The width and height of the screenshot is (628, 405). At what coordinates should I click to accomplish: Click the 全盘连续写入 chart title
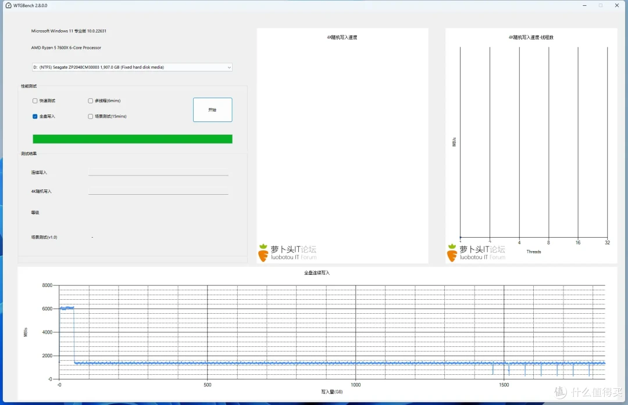[x=317, y=273]
